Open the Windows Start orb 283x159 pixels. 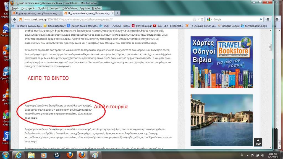5,155
